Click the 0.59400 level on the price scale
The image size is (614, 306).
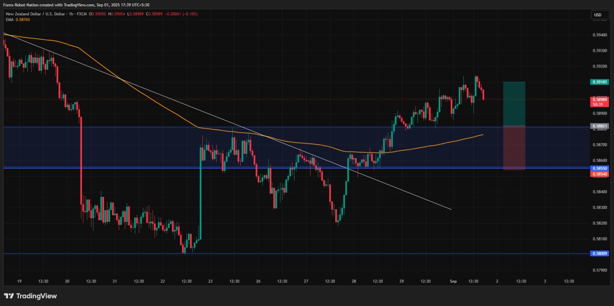coord(599,35)
